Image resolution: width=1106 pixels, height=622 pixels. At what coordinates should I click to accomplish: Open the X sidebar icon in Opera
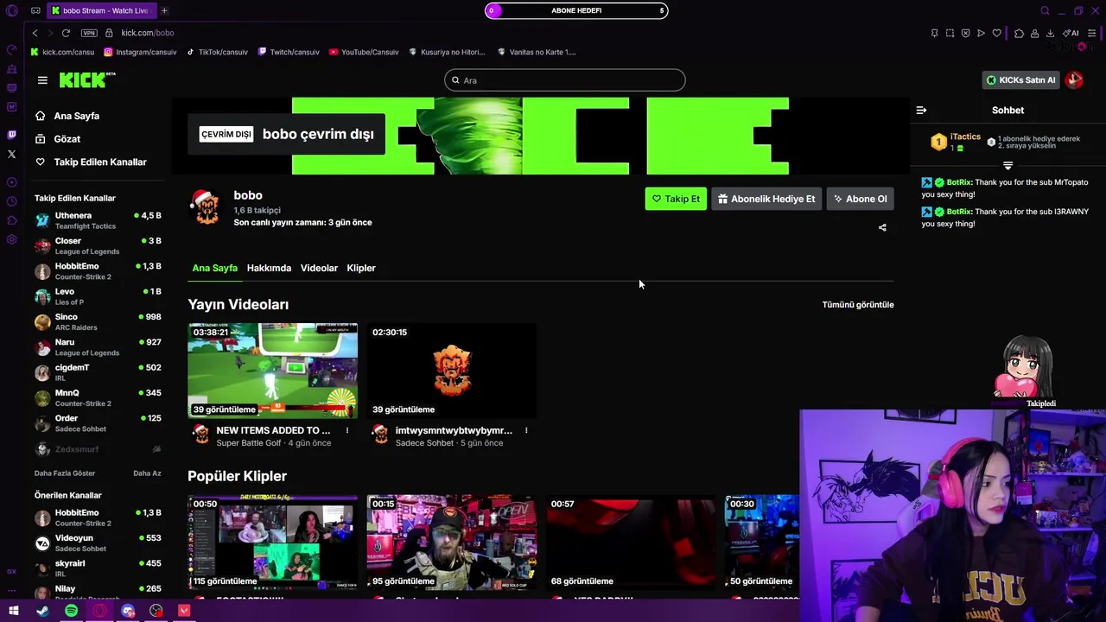tap(11, 155)
